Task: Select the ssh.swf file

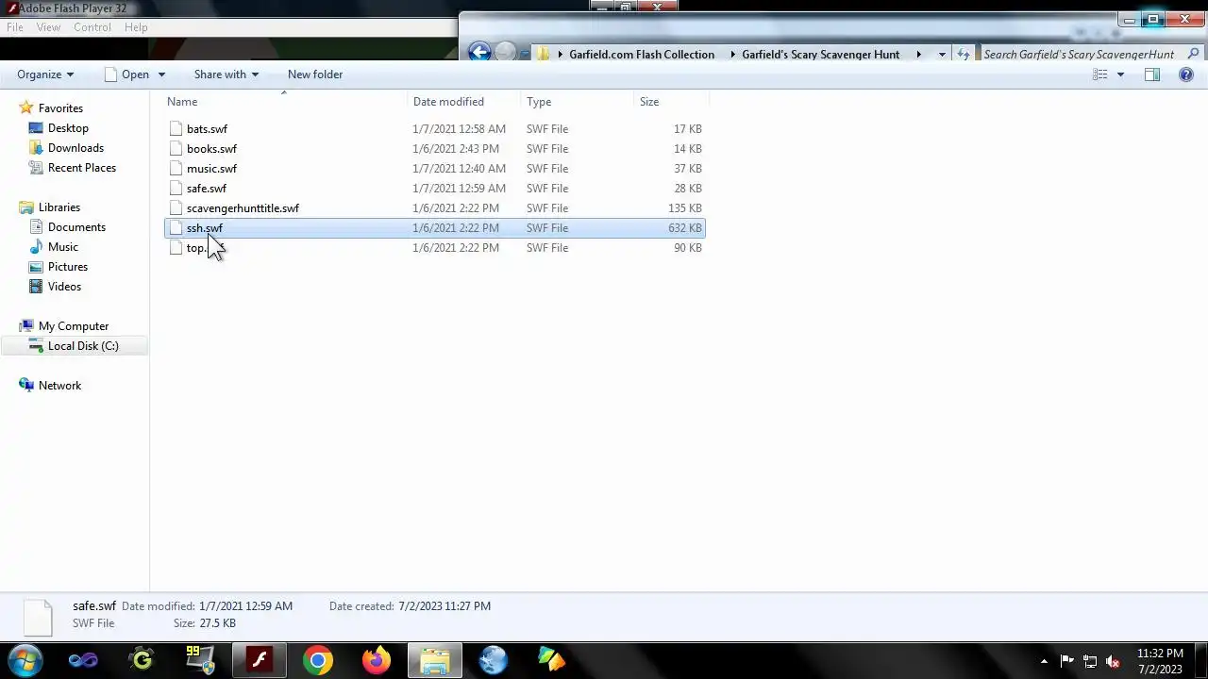Action: click(x=434, y=228)
